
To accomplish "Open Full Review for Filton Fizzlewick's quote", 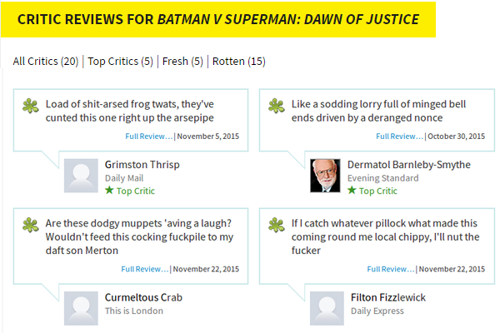I will point(391,269).
